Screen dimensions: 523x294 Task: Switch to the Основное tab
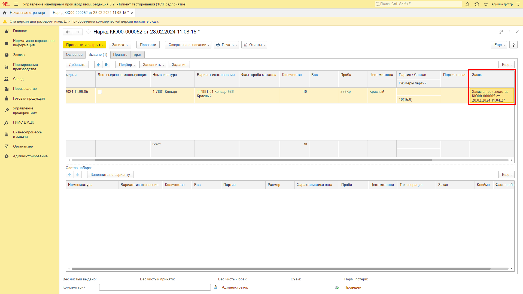[x=74, y=55]
